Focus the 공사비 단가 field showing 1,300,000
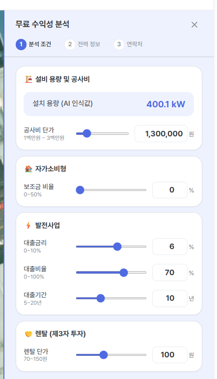Screen dimensions: 217x379 (161, 134)
